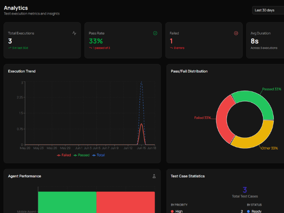Click the red Mobile Agent bar segment
The height and width of the screenshot is (213, 284).
tap(125, 202)
